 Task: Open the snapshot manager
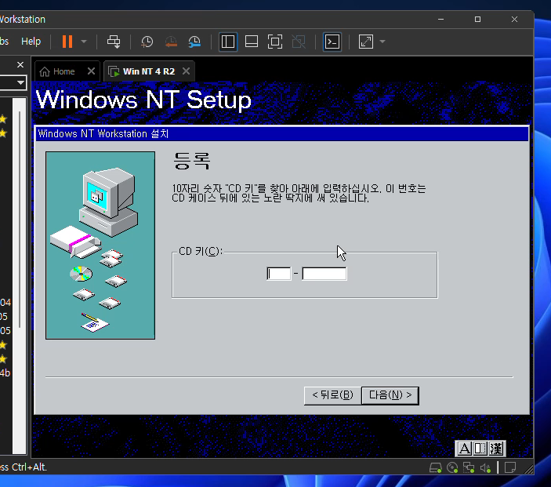click(194, 42)
